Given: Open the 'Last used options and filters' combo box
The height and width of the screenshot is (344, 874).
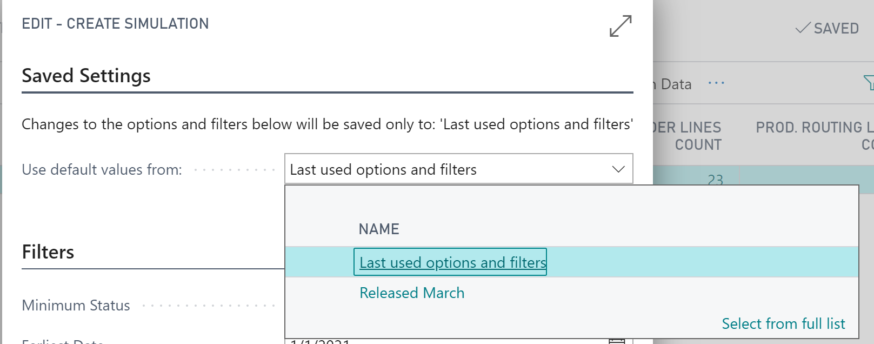Looking at the screenshot, I should [x=459, y=169].
